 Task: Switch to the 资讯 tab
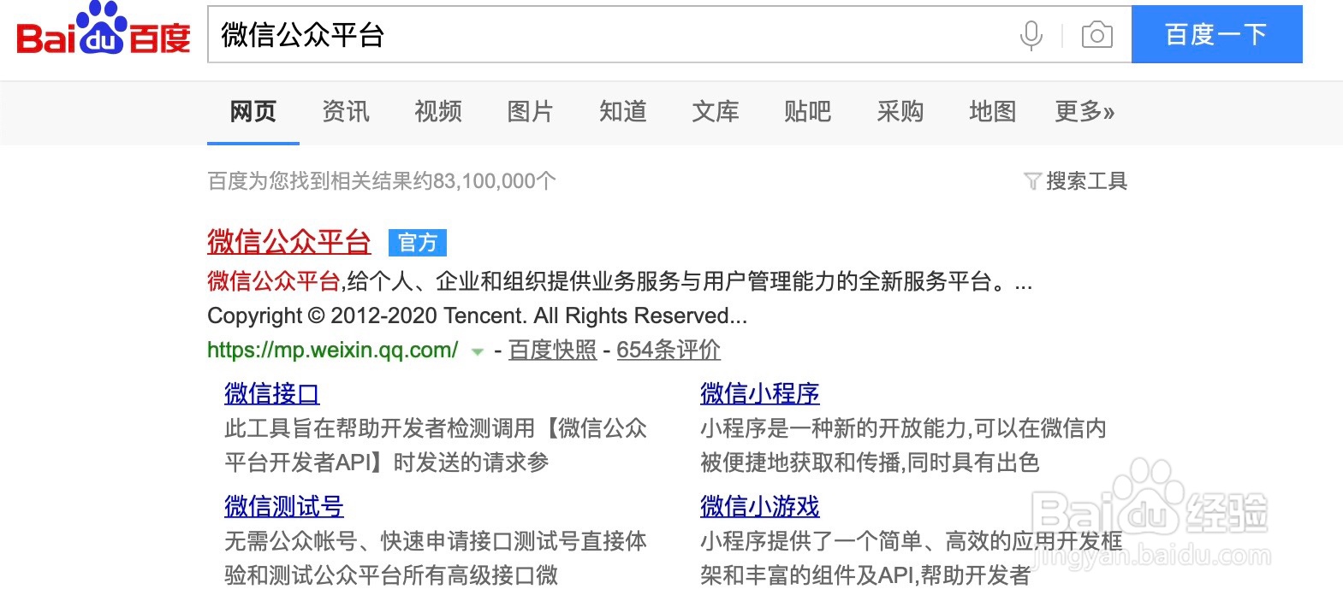click(x=346, y=111)
